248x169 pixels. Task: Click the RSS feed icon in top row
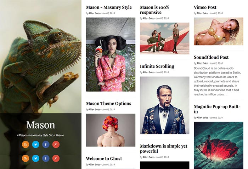pos(26,144)
